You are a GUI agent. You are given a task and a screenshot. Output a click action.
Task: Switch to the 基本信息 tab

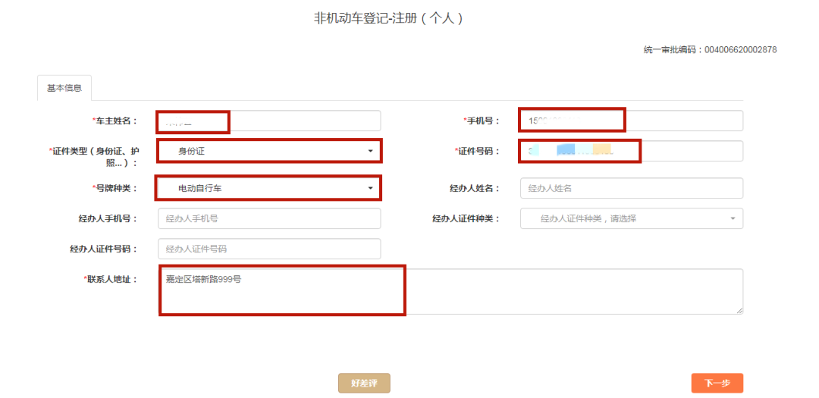(64, 88)
